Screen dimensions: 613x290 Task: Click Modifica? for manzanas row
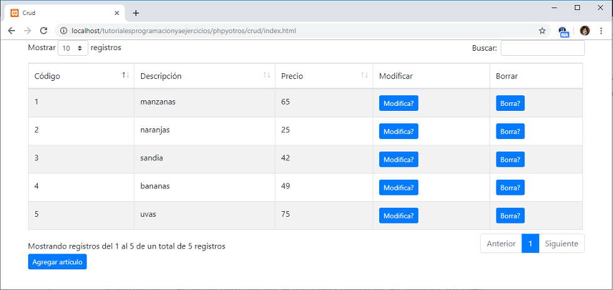tap(399, 103)
